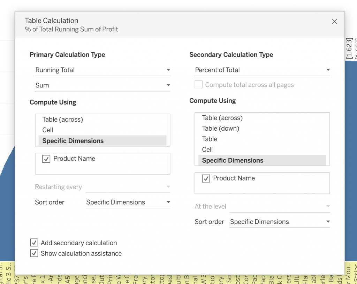Disable Show calculation assistance checkbox
357x284 pixels.
(x=34, y=253)
